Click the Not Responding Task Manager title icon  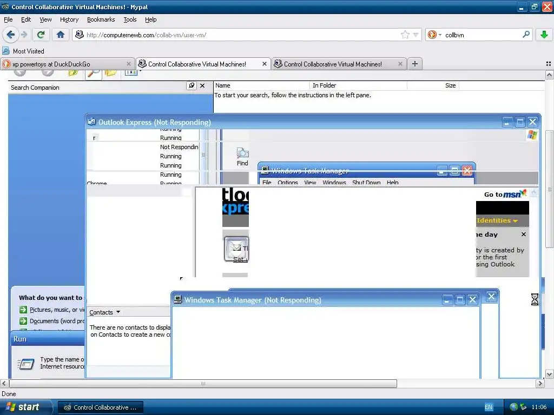pos(178,300)
